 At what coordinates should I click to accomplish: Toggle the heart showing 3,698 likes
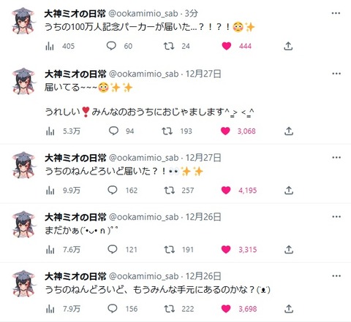coord(226,309)
